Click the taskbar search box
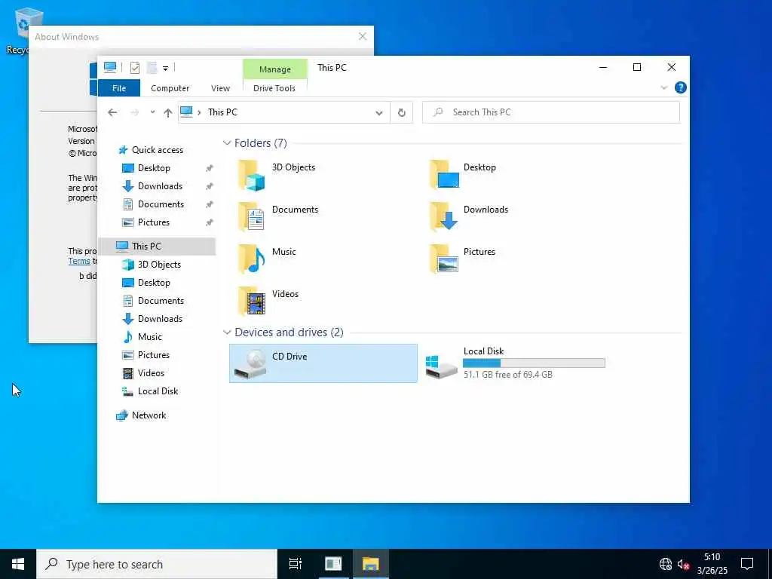 click(x=157, y=564)
